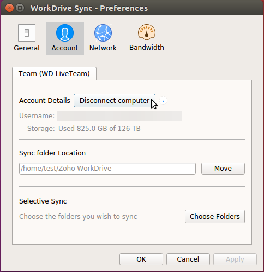Confirm with the OK button

(141, 259)
